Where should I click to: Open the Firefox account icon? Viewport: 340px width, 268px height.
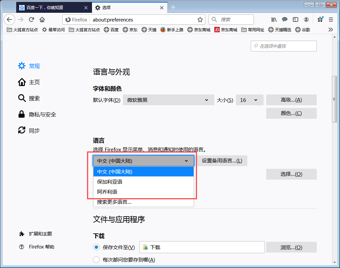pos(306,20)
